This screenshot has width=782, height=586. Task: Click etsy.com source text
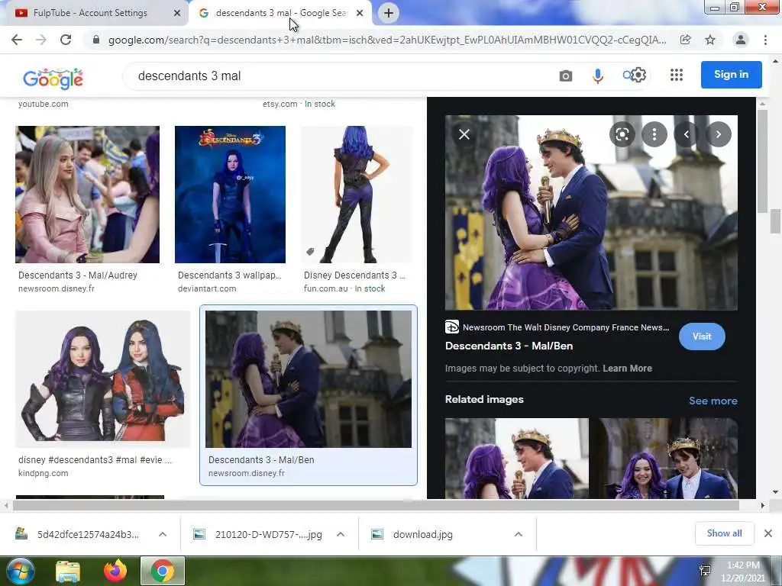tap(280, 104)
